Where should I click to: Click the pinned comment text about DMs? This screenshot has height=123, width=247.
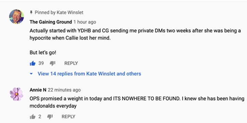coord(135,34)
